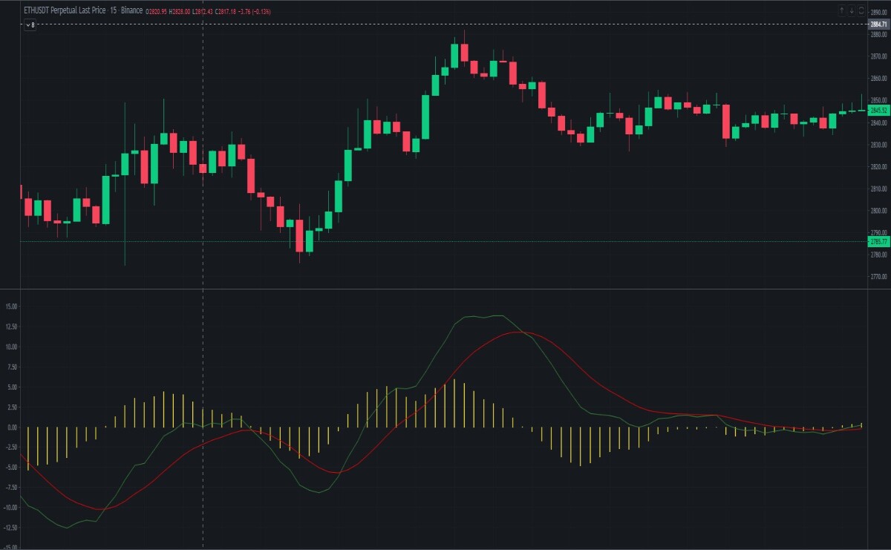Click the −10.00 indicator axis label
The width and height of the screenshot is (891, 550).
(10, 508)
